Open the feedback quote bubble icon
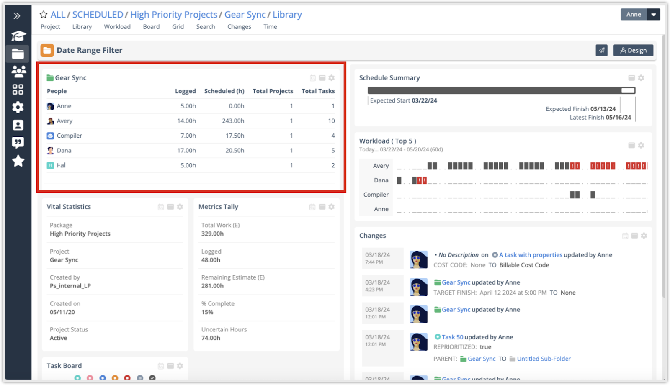The width and height of the screenshot is (670, 385). pyautogui.click(x=18, y=143)
